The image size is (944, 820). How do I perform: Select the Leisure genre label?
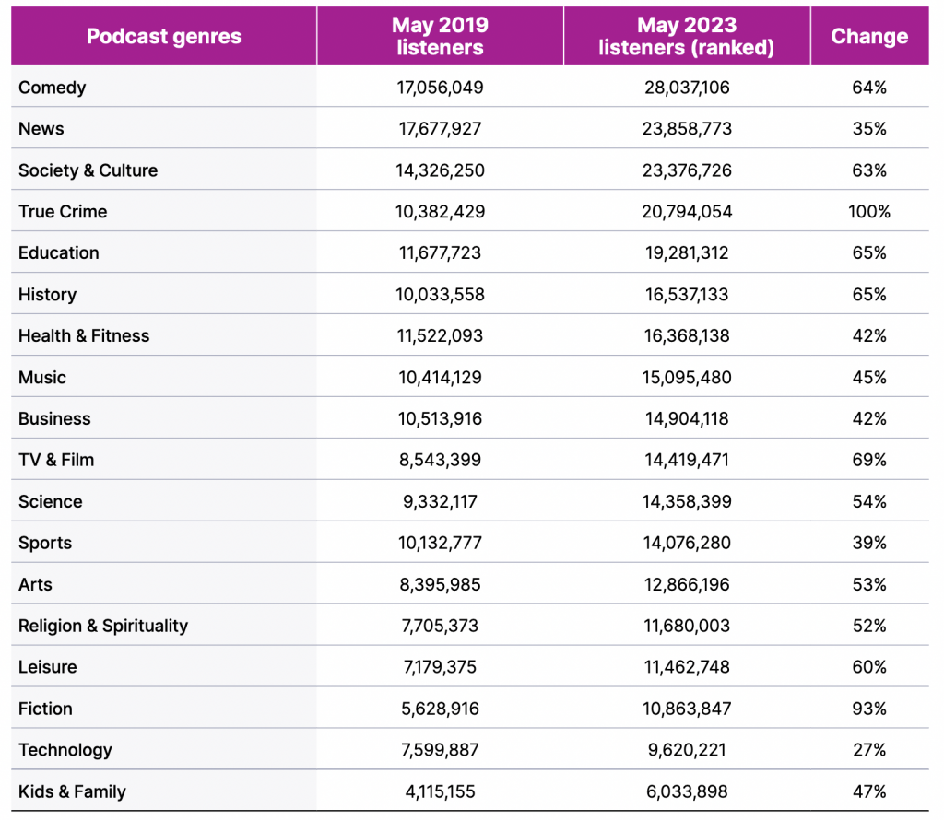48,667
